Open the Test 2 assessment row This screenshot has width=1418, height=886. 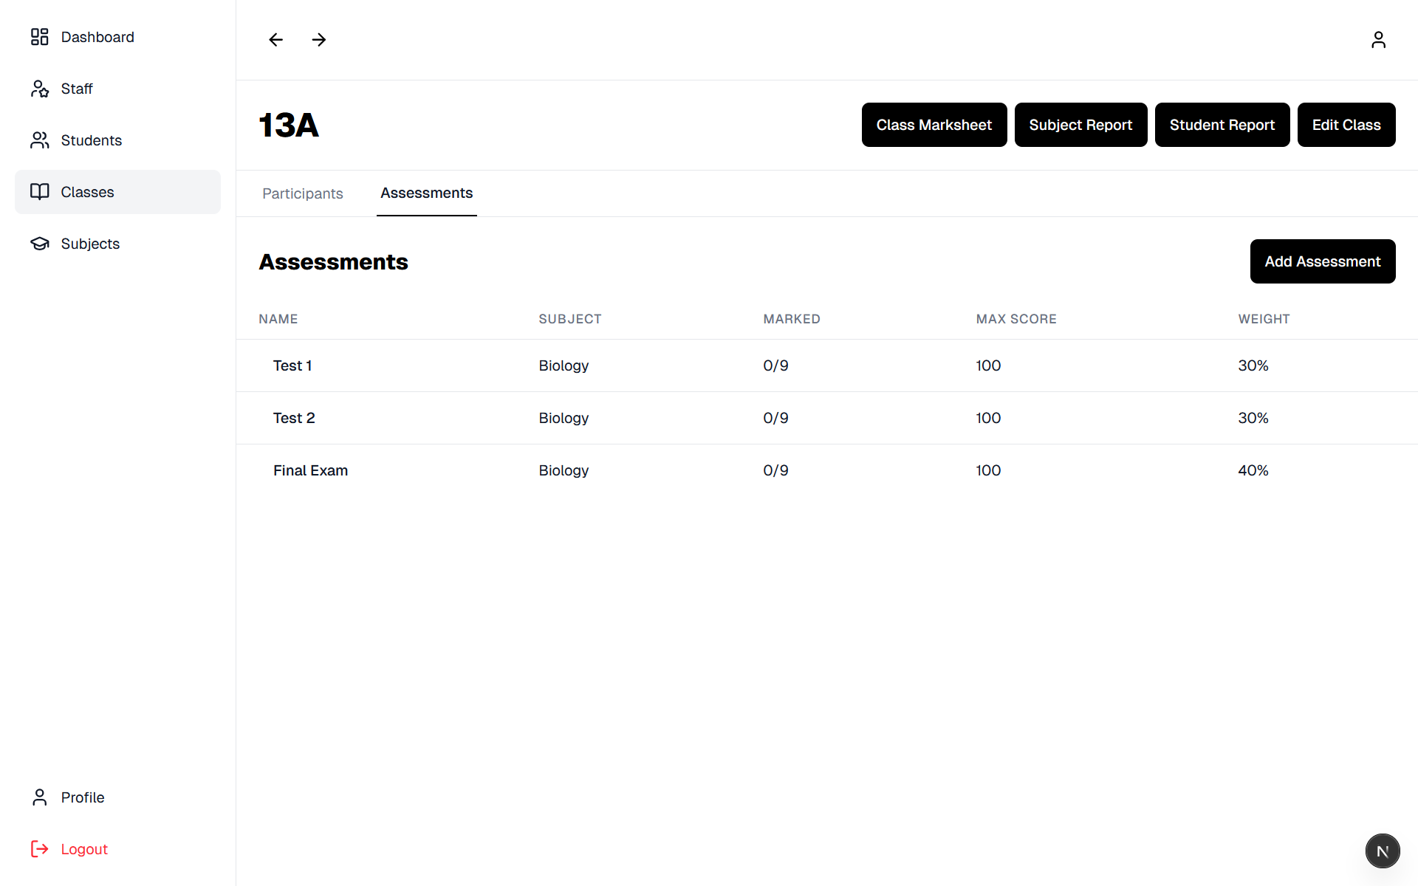pos(827,418)
